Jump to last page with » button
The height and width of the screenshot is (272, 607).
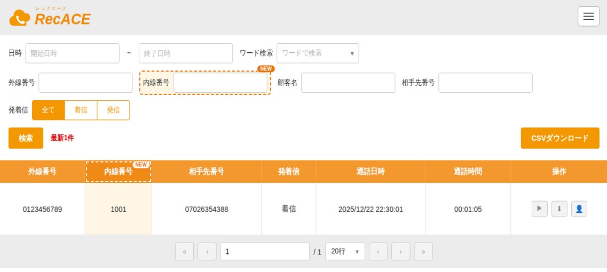point(423,252)
